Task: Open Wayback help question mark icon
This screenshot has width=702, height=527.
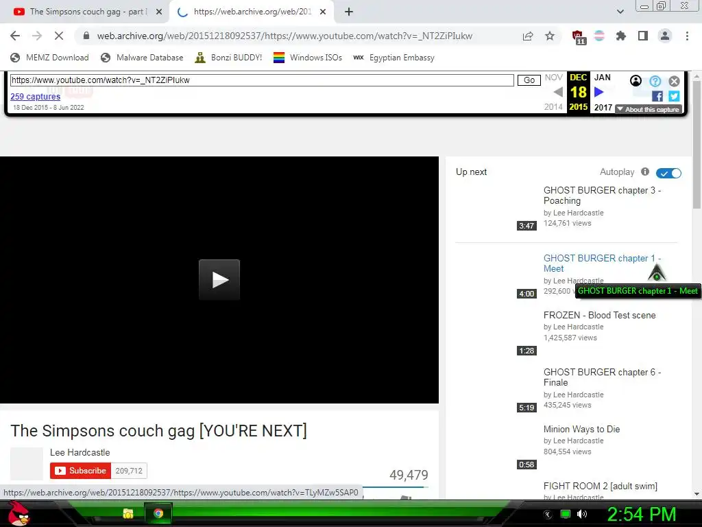Action: [x=655, y=81]
